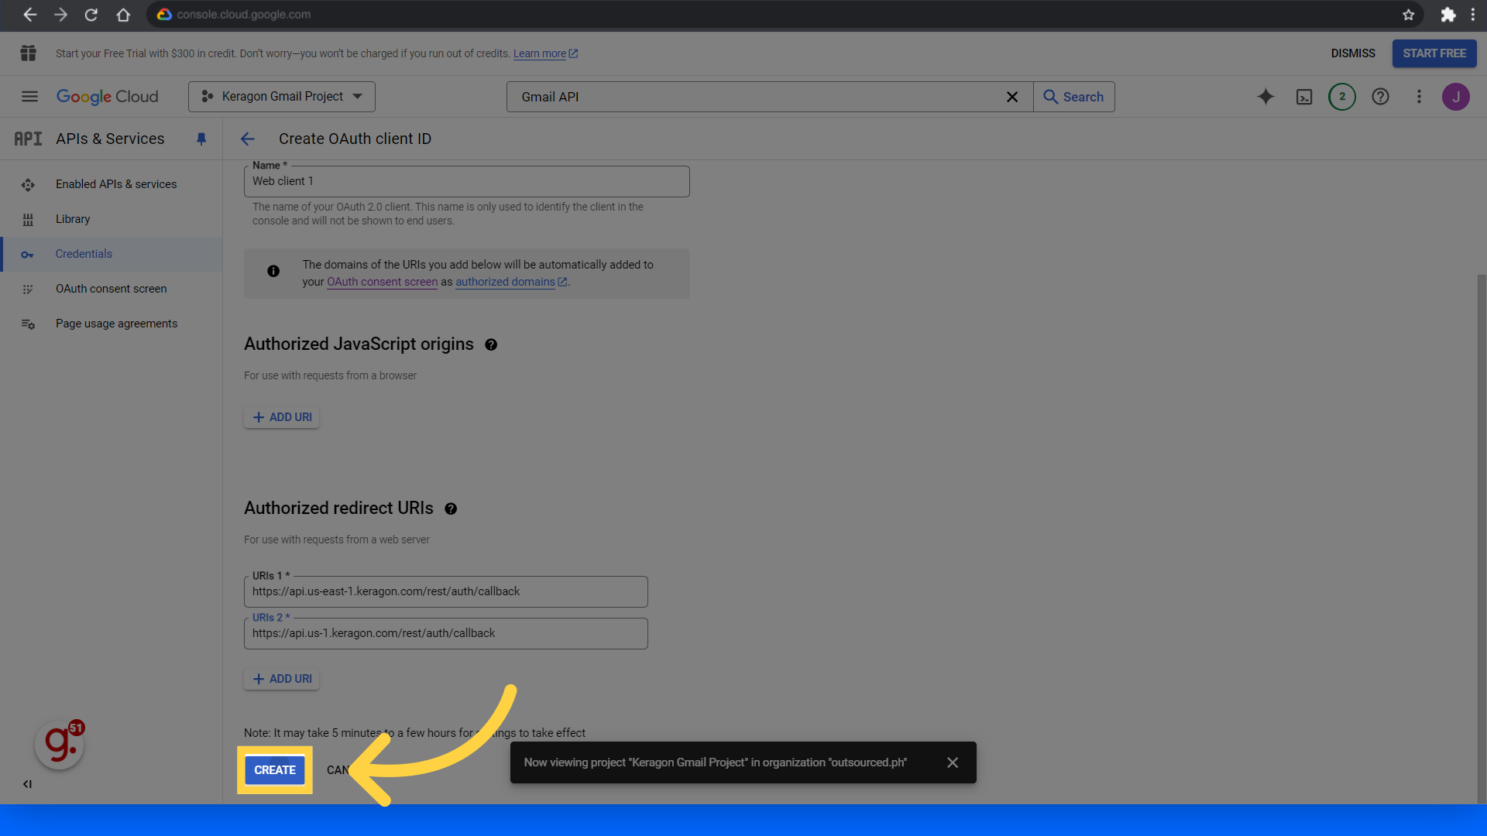Open the help question mark icon
Viewport: 1487px width, 836px height.
pos(1380,97)
